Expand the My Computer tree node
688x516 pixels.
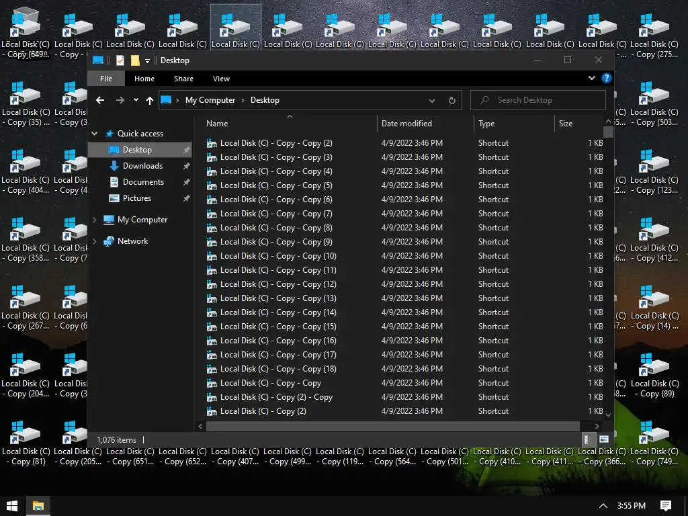(94, 220)
